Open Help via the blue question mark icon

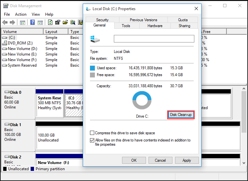32,22
